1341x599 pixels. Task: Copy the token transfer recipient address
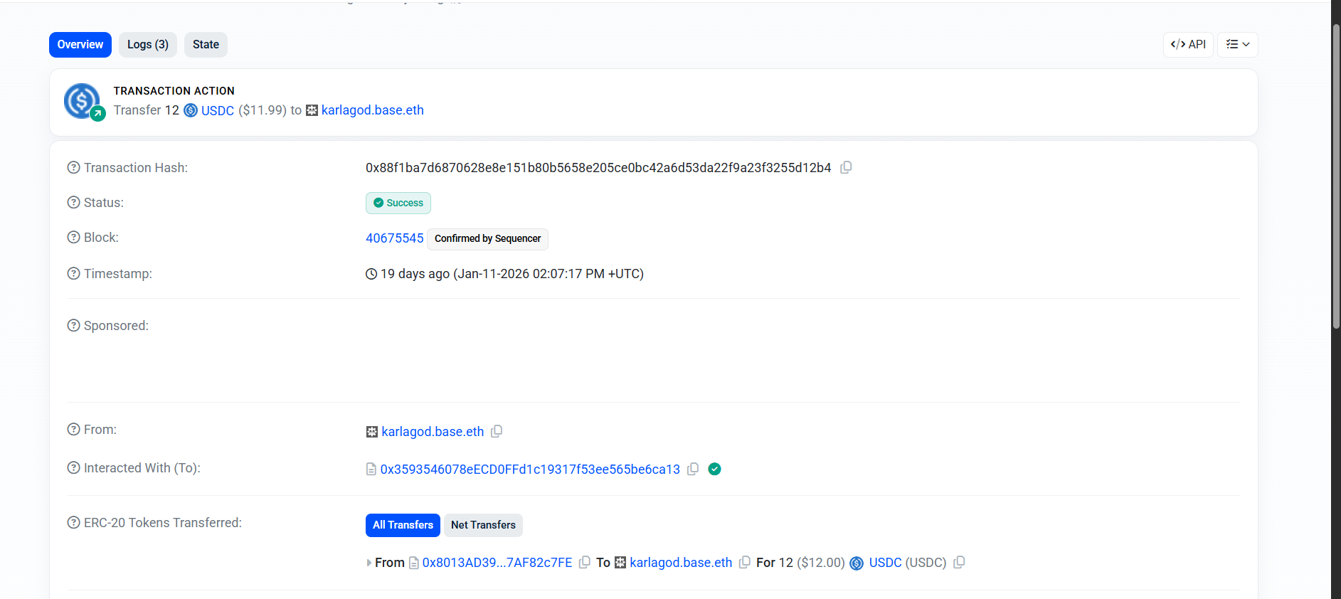(744, 562)
